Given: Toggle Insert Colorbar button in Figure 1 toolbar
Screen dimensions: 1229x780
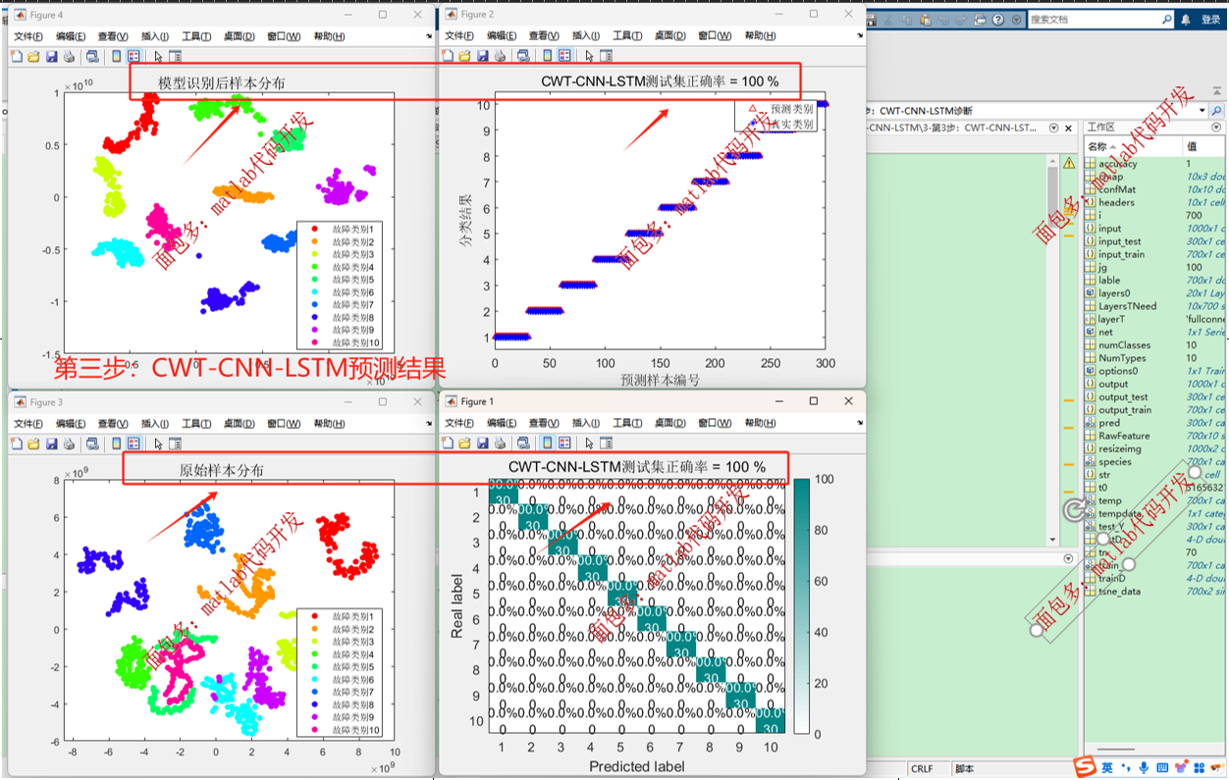Looking at the screenshot, I should coord(548,443).
